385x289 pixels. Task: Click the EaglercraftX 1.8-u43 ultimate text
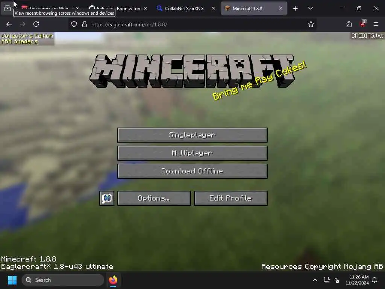click(57, 267)
